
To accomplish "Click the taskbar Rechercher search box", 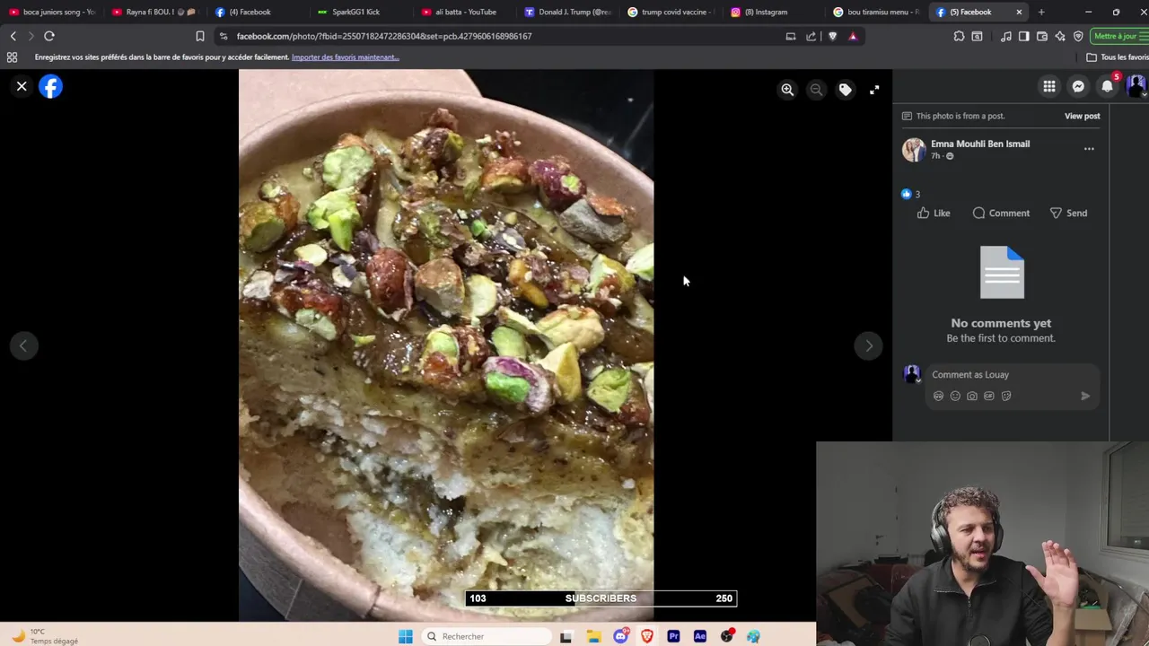I will pyautogui.click(x=486, y=636).
